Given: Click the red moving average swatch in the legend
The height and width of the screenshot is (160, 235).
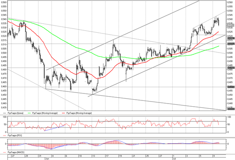Looking at the screenshot, I should pos(64,113).
